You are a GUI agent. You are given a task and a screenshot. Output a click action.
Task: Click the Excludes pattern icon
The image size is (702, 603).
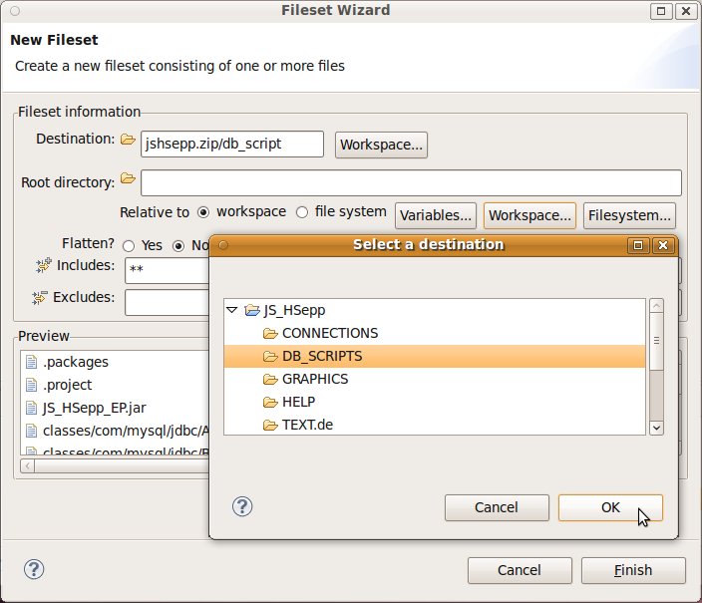(x=40, y=297)
